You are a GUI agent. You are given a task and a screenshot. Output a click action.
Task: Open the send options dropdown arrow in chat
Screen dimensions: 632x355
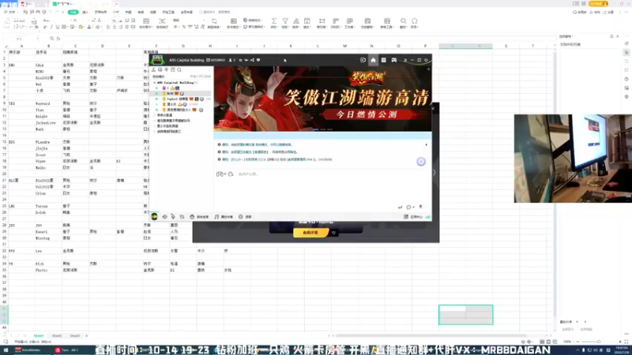coord(413,207)
